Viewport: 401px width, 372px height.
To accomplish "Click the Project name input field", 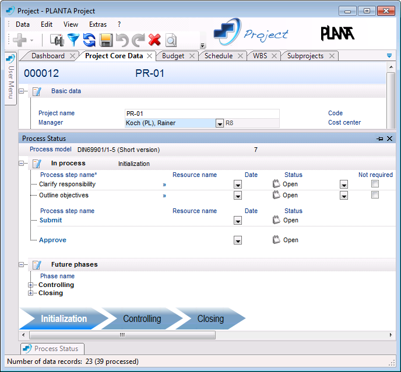I will pos(202,114).
